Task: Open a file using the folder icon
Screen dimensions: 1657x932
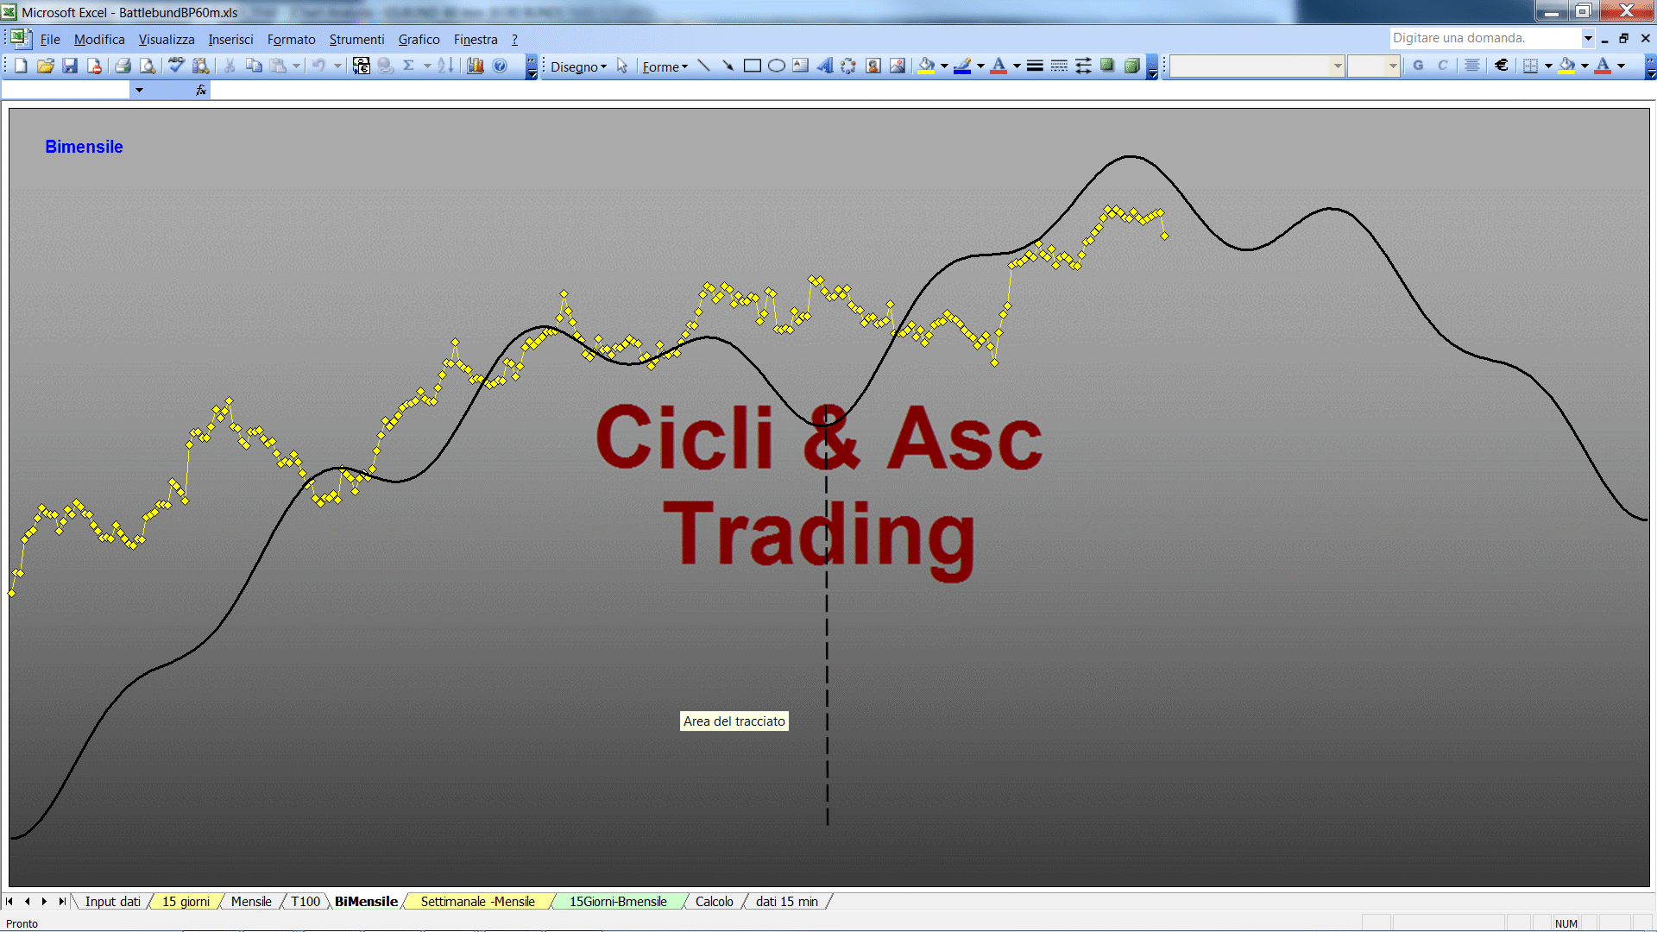Action: click(x=46, y=66)
